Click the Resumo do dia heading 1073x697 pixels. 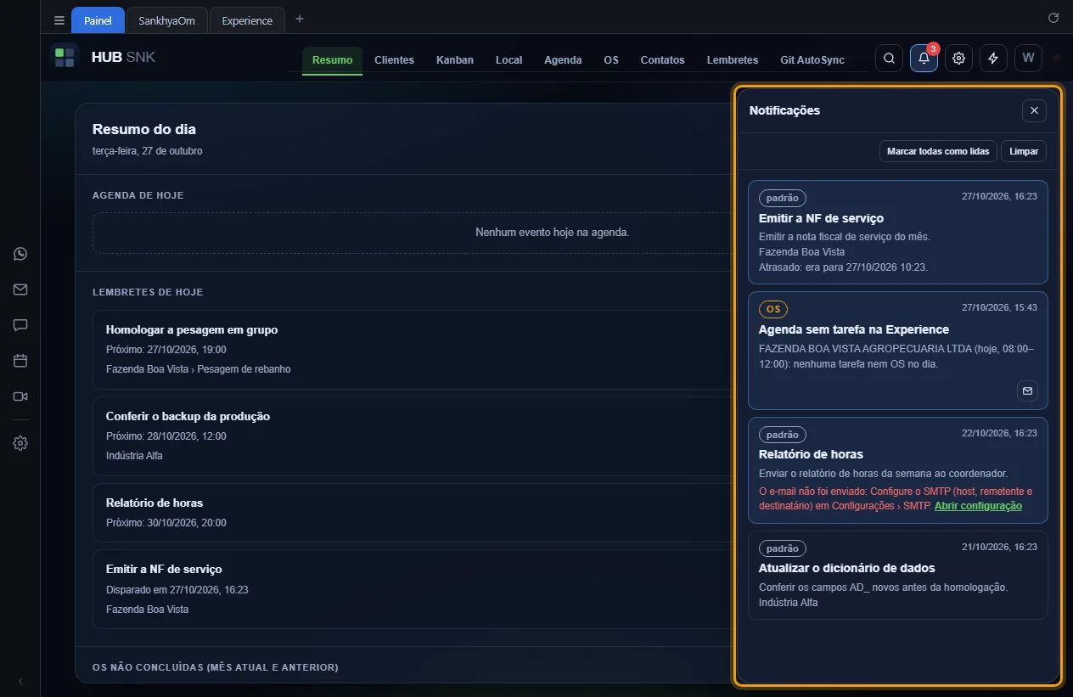[x=144, y=129]
